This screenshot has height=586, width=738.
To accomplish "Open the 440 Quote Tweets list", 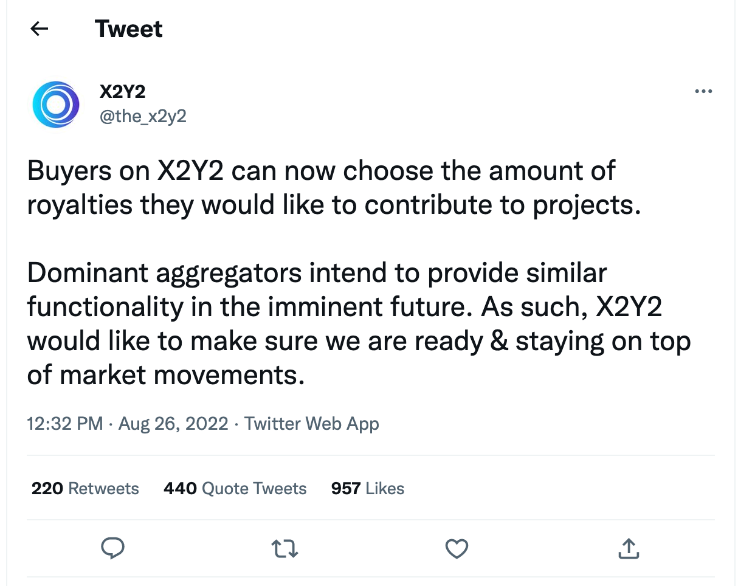I will (235, 488).
